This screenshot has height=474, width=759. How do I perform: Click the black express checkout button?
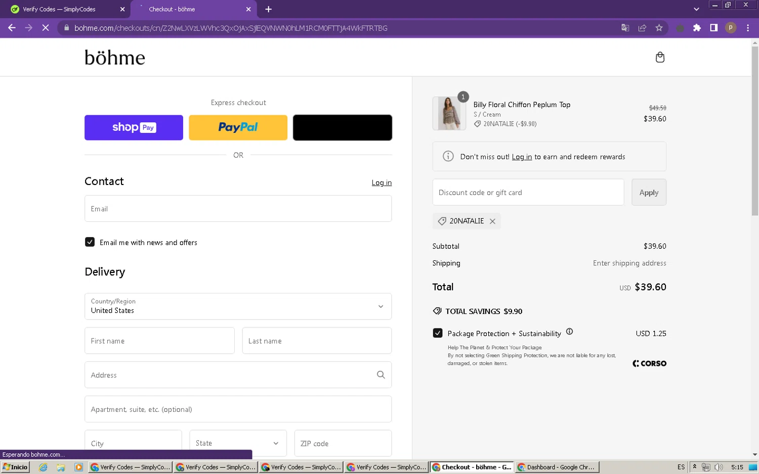pos(343,127)
